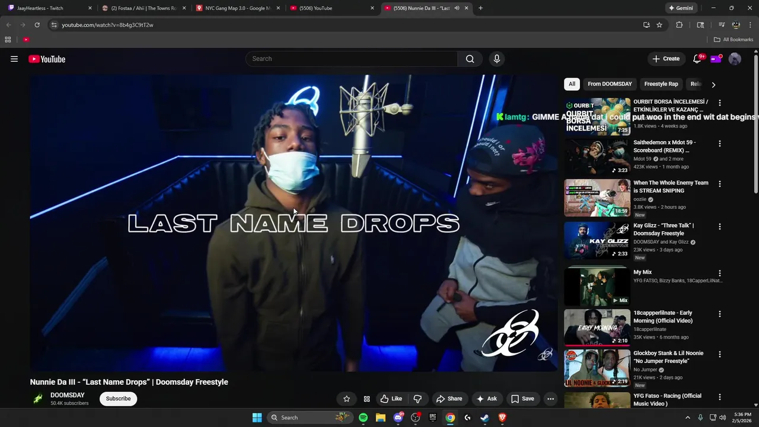Open the Chrome extensions puzzle icon
Viewport: 759px width, 427px height.
680,25
